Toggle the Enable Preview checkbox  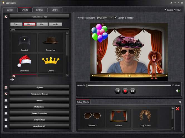pyautogui.click(x=166, y=10)
